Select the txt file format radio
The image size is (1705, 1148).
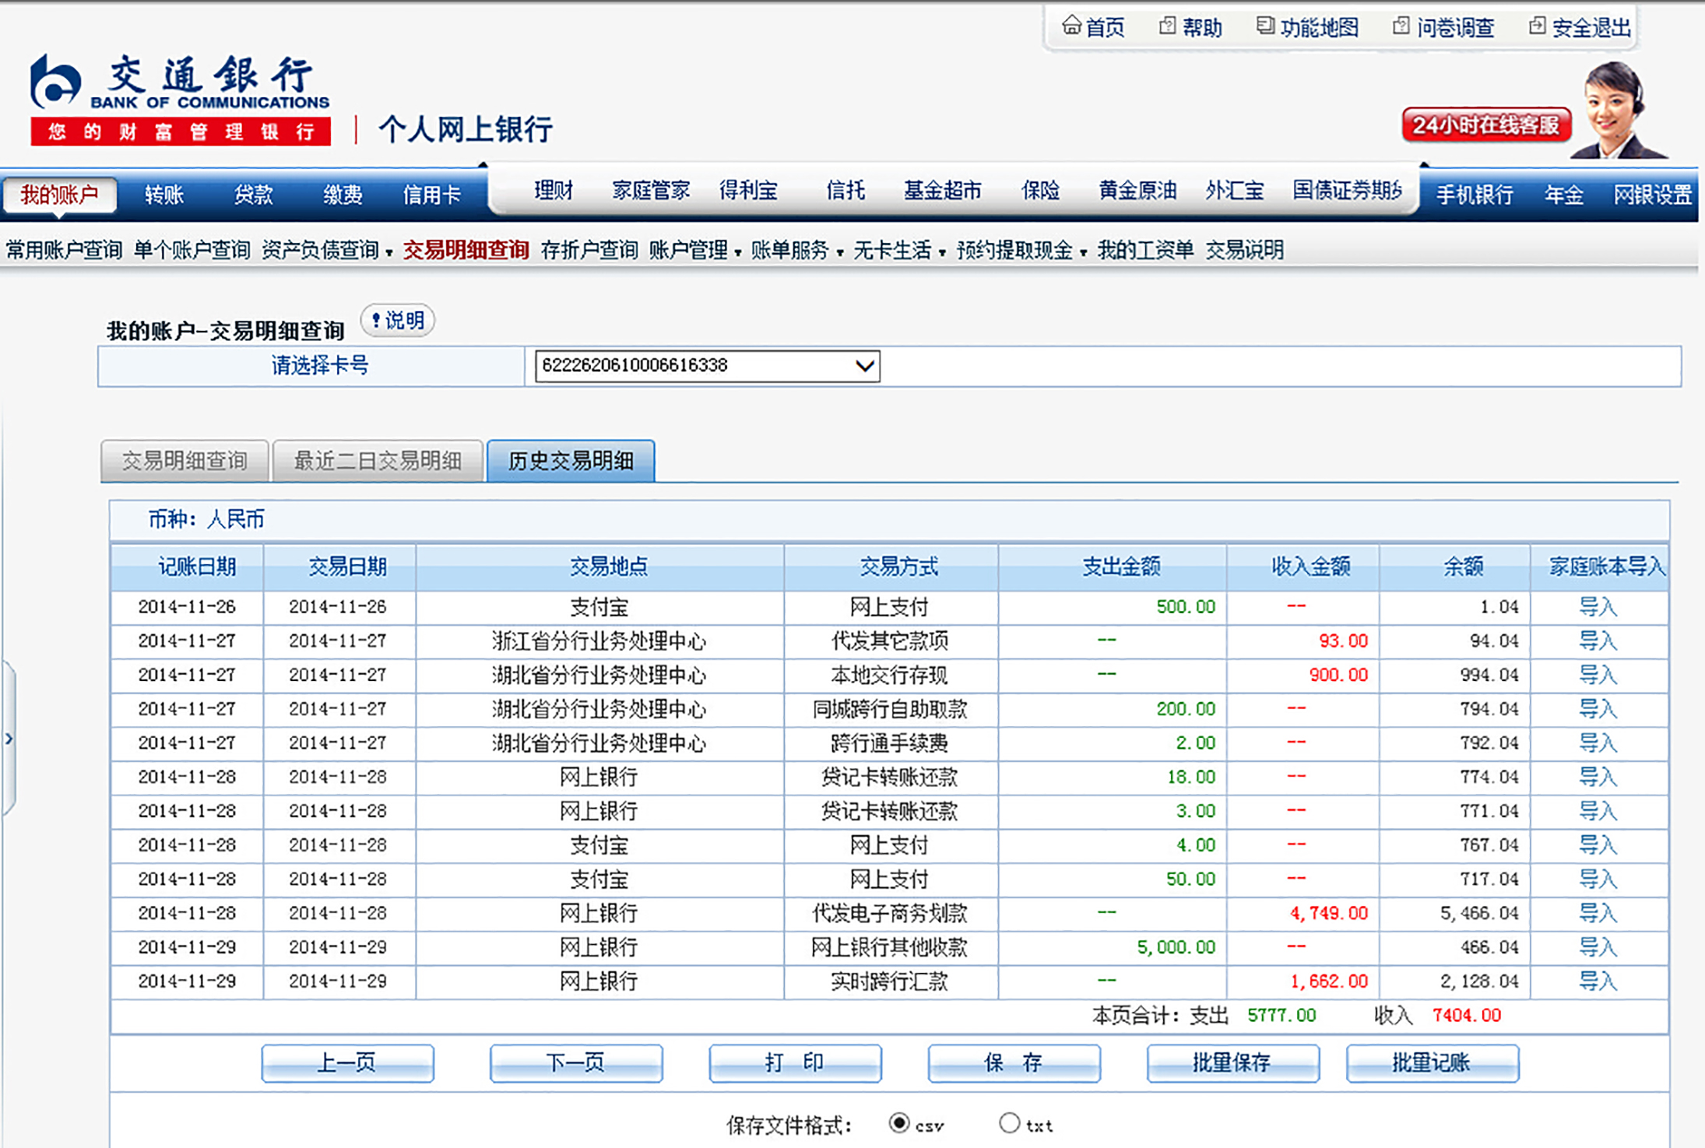click(1009, 1122)
